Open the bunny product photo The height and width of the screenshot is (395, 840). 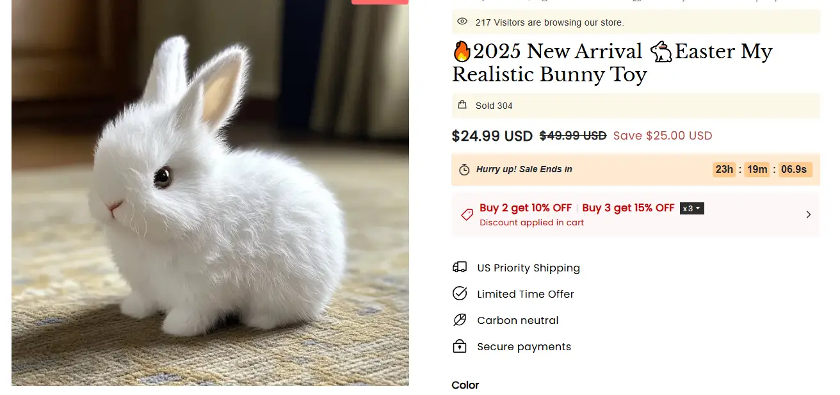click(x=210, y=192)
